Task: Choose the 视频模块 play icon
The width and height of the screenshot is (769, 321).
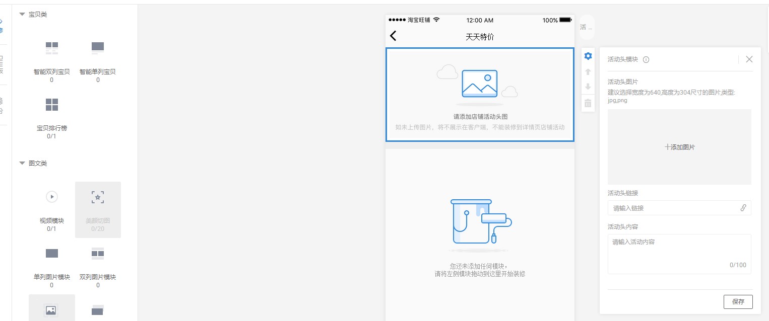Action: [52, 197]
